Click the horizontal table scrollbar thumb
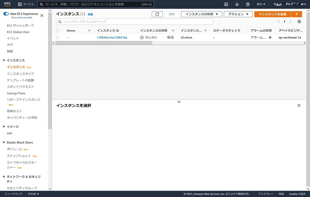This screenshot has height=197, width=310. (104, 43)
